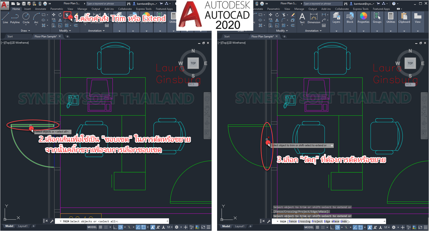Image resolution: width=429 pixels, height=231 pixels.
Task: Select the Line tool
Action: pos(5,17)
